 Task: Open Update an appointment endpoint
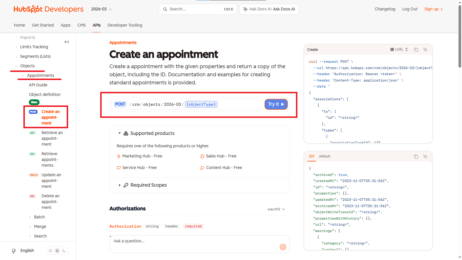coord(51,181)
